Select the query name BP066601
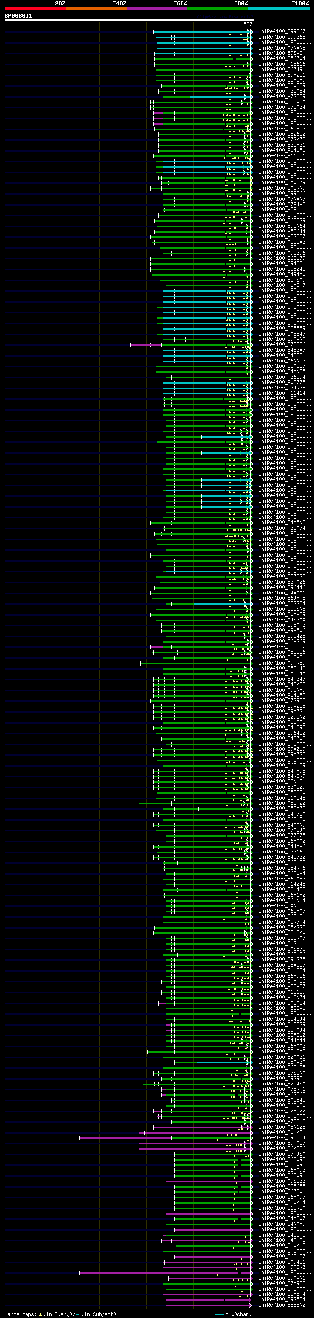This screenshot has width=314, height=1318. coord(19,16)
